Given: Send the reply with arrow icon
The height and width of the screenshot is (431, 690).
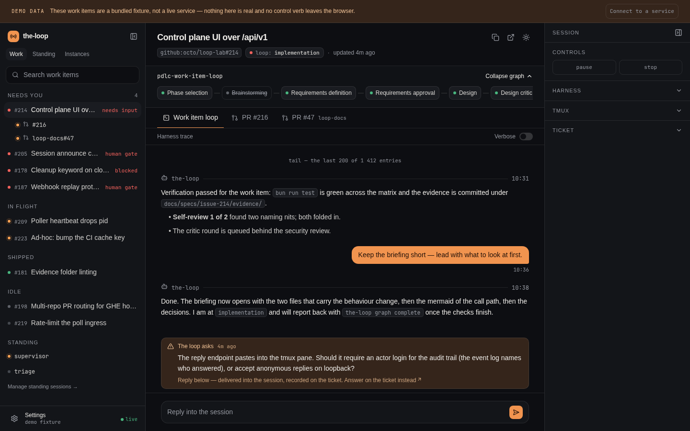Looking at the screenshot, I should [516, 412].
